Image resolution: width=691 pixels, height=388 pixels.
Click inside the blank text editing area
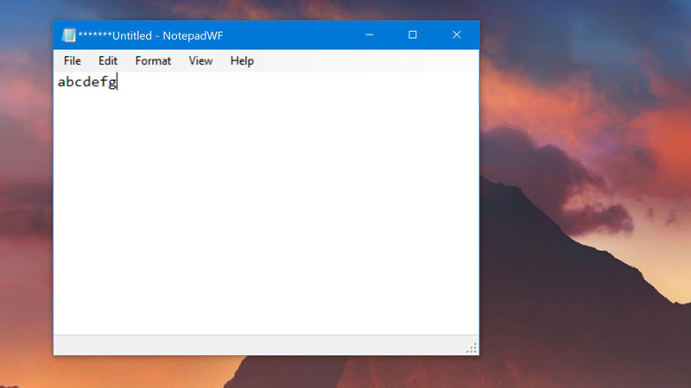259,216
